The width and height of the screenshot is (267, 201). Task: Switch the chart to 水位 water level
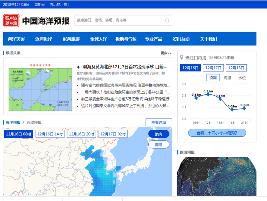pos(243,78)
